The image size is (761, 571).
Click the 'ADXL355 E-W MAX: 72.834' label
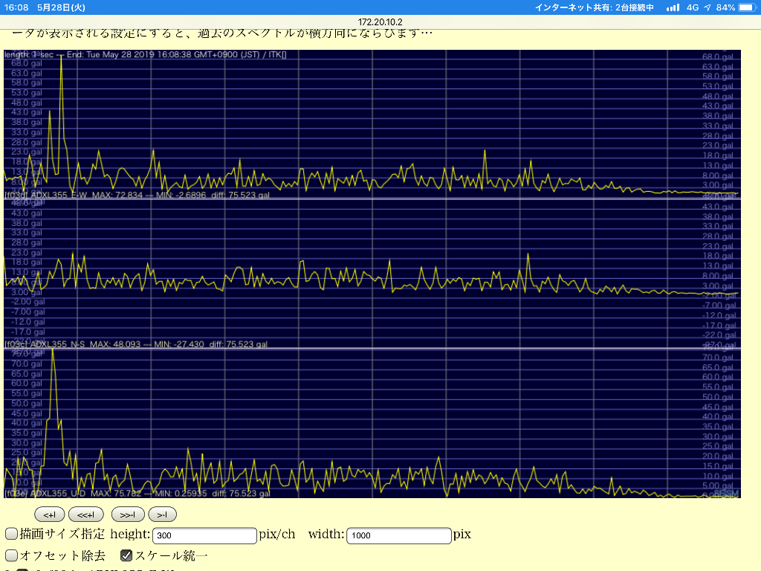88,195
